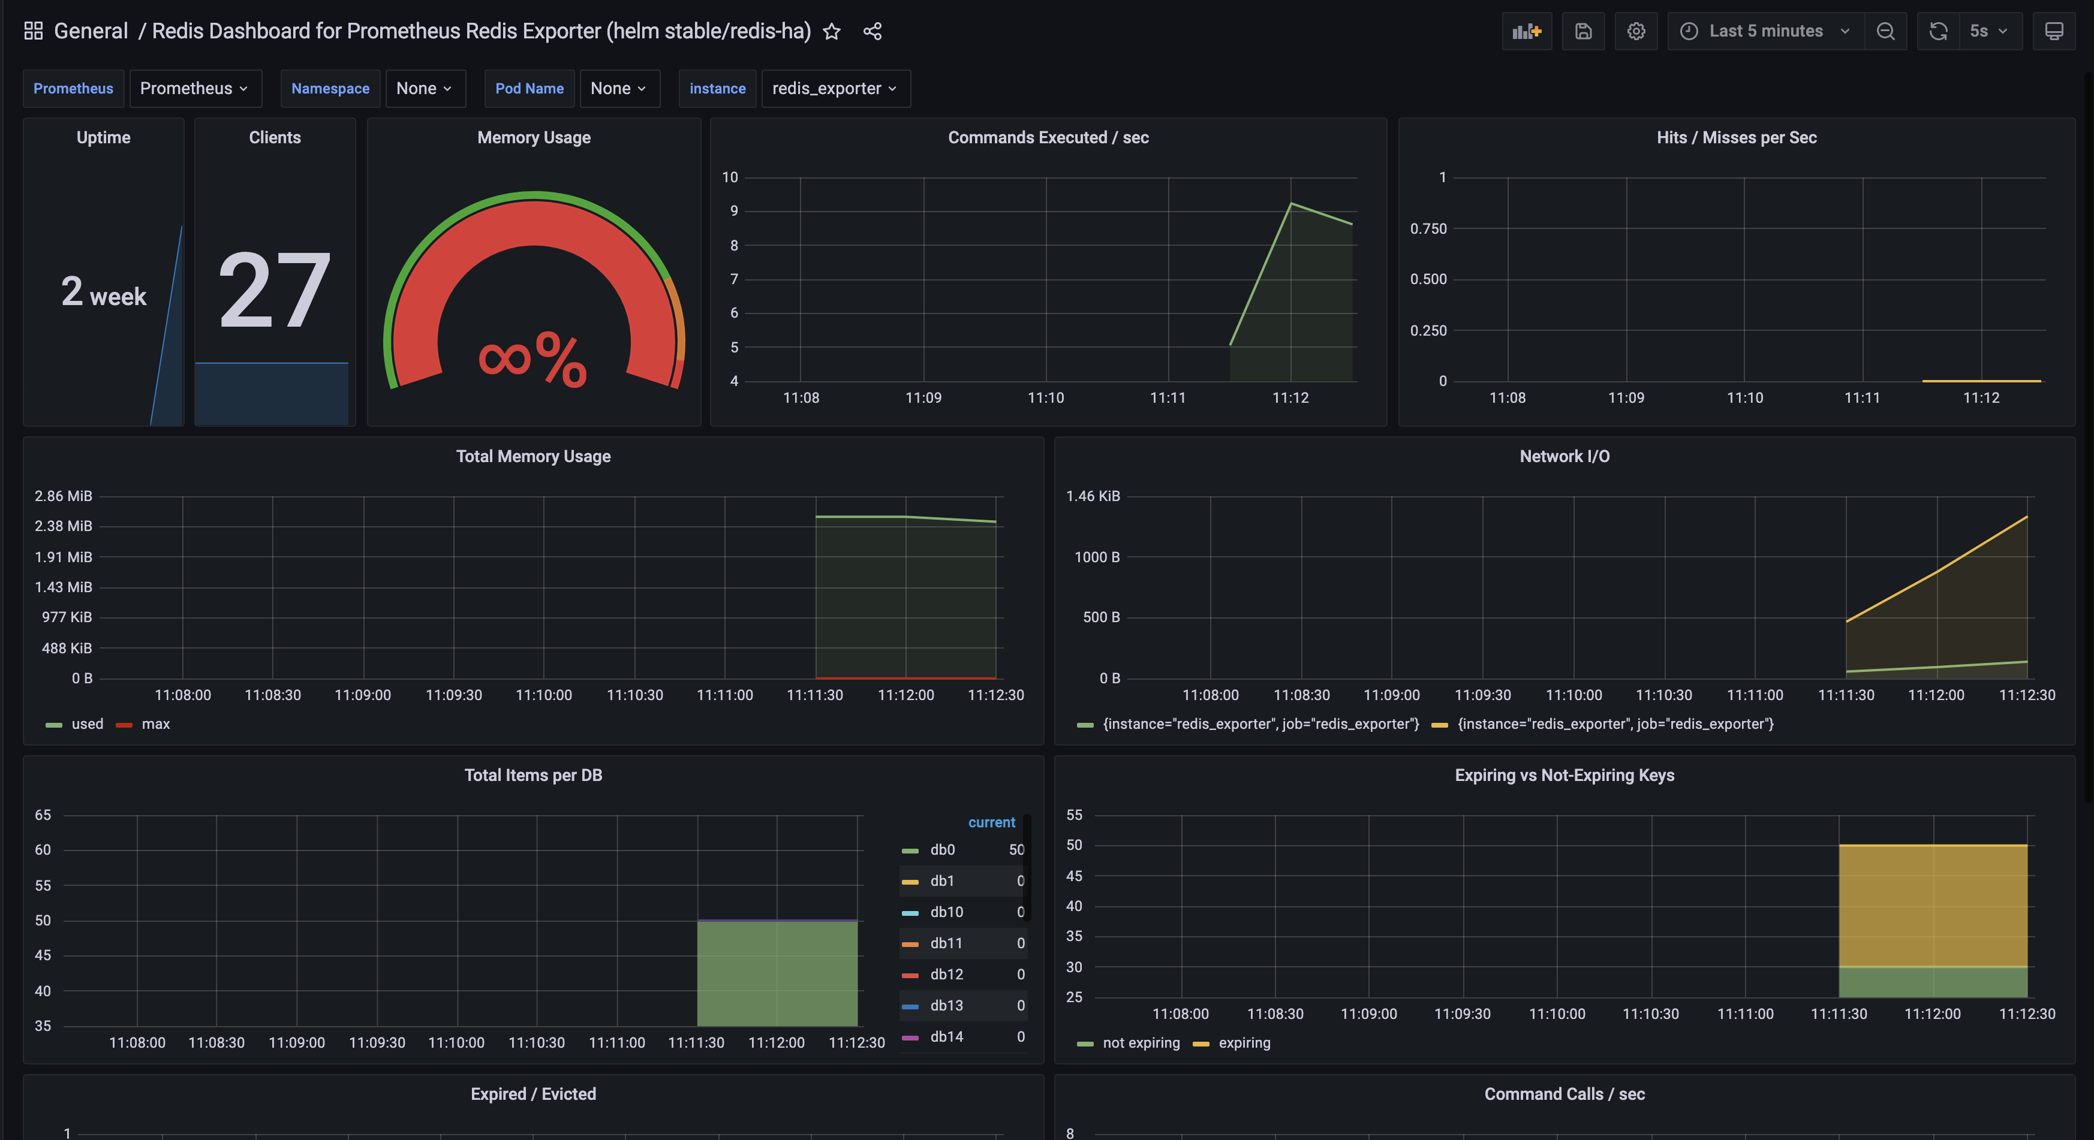The height and width of the screenshot is (1140, 2094).
Task: Zoom out the time range with magnifier icon
Action: click(1886, 31)
